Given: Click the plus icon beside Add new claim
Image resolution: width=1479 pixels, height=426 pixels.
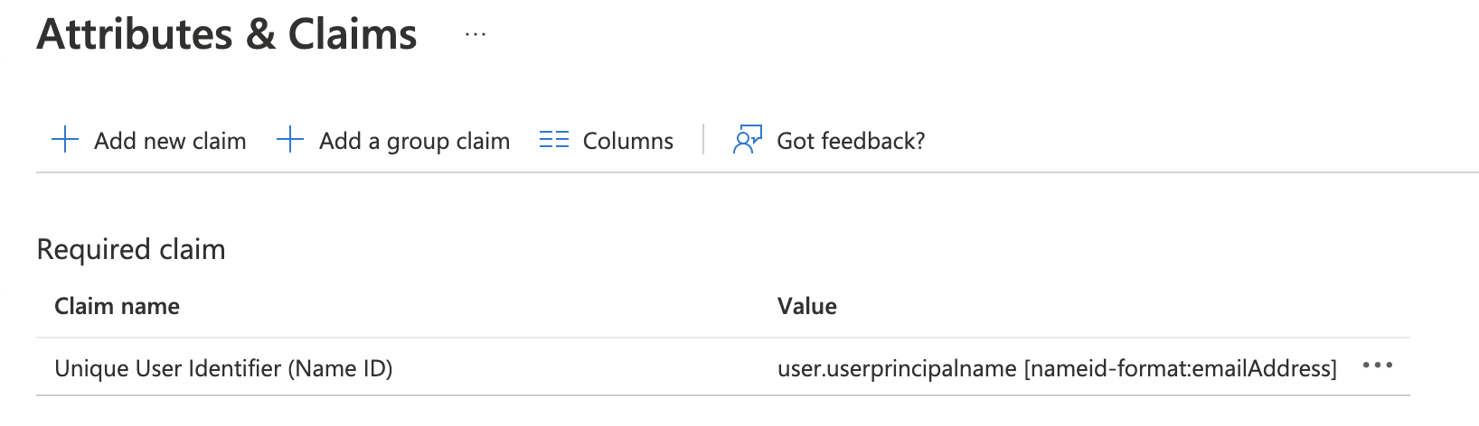Looking at the screenshot, I should point(65,140).
